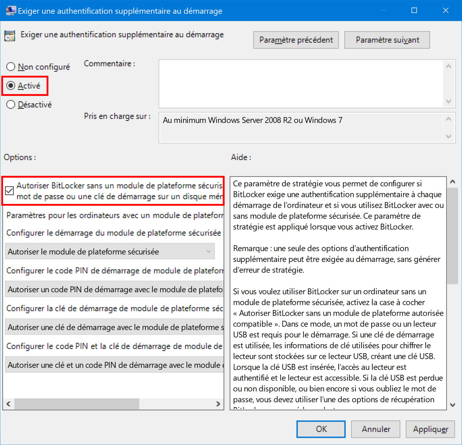This screenshot has width=462, height=445.
Task: Click 'Configurer le code PIN de démarrage de module' label
Action: [115, 271]
